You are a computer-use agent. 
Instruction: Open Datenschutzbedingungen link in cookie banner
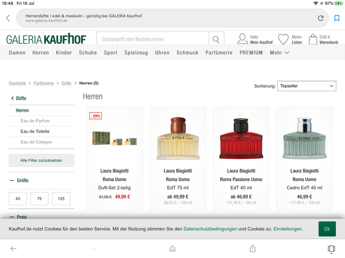point(210,229)
